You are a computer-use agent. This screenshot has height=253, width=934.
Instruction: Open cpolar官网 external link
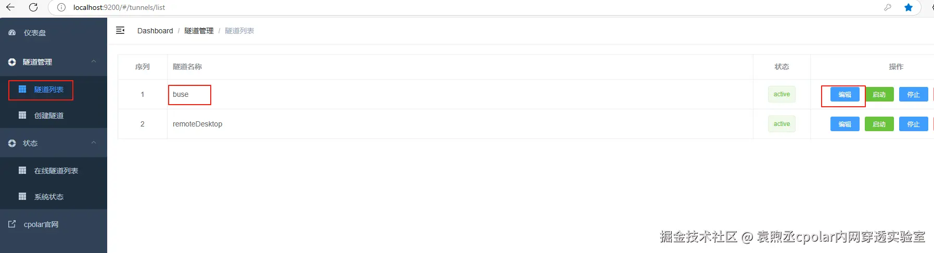(x=41, y=224)
